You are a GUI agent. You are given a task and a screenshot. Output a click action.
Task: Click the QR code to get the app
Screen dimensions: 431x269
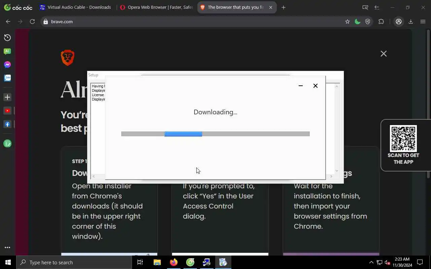403,139
